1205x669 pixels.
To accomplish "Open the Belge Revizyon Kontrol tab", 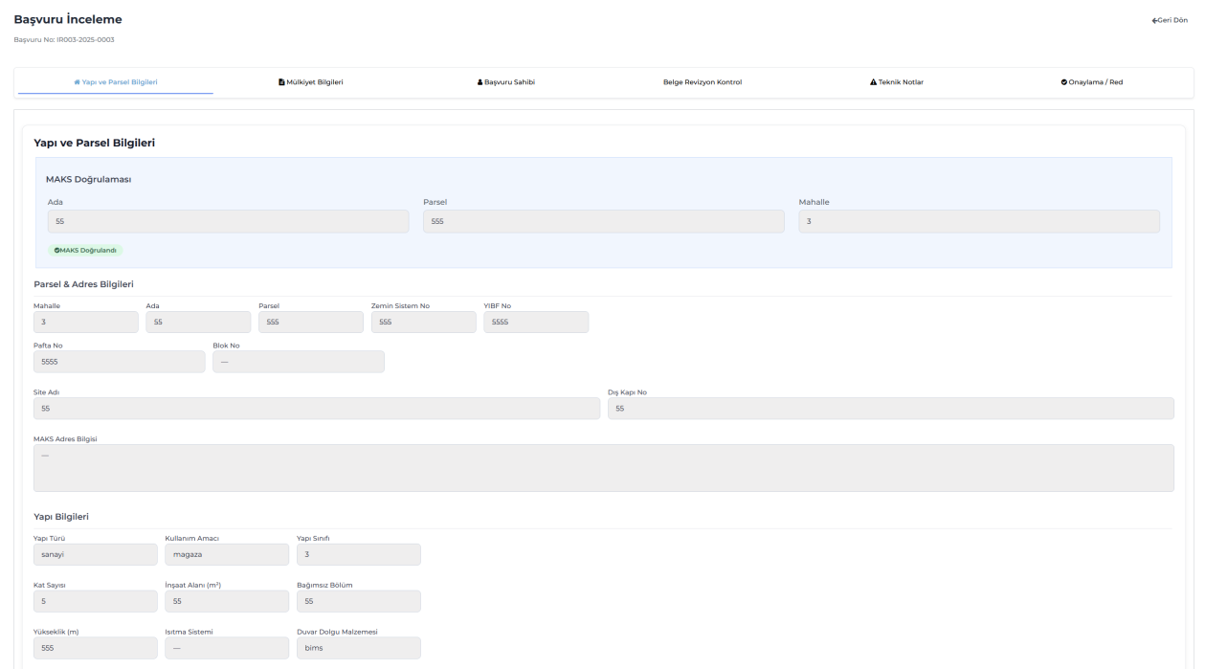I will click(x=702, y=82).
